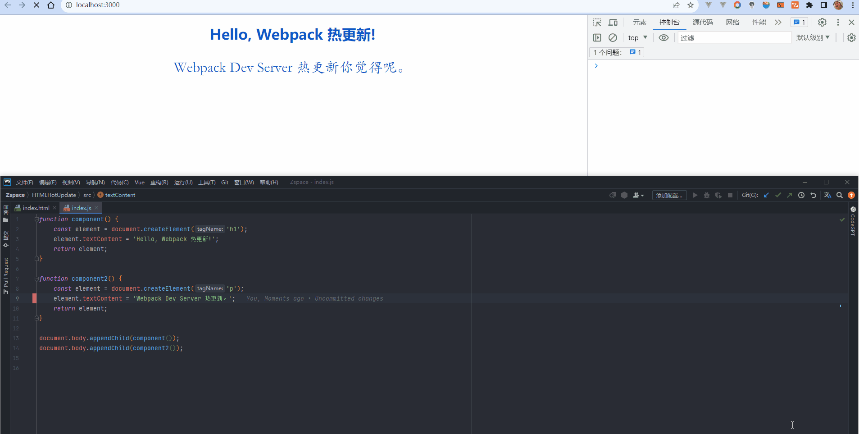Create a live expression with eye icon
Viewport: 859px width, 434px height.
(x=664, y=38)
